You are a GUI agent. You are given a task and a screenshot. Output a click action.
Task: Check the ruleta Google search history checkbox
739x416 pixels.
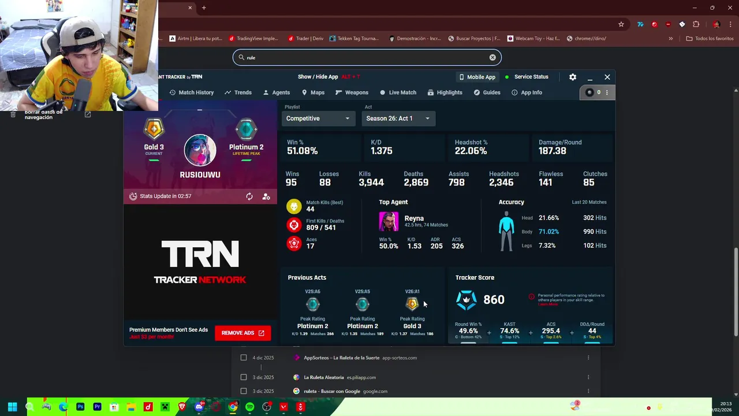pyautogui.click(x=244, y=391)
